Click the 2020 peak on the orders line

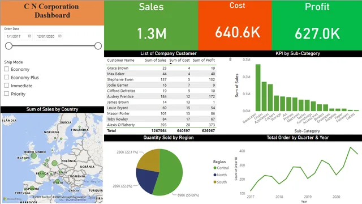pos(351,147)
